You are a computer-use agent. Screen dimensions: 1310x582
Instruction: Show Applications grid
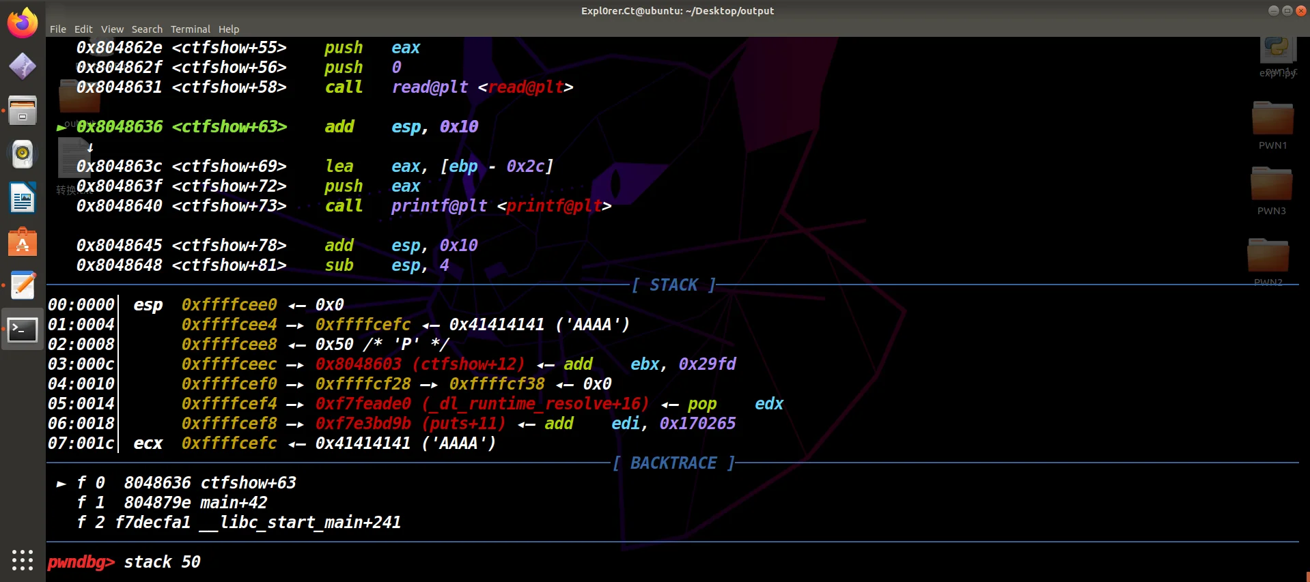coord(23,560)
